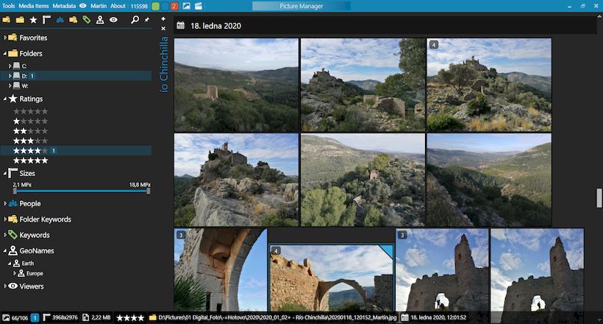603x324 pixels.
Task: Jump to People via blue people icon
Action: pyautogui.click(x=60, y=20)
